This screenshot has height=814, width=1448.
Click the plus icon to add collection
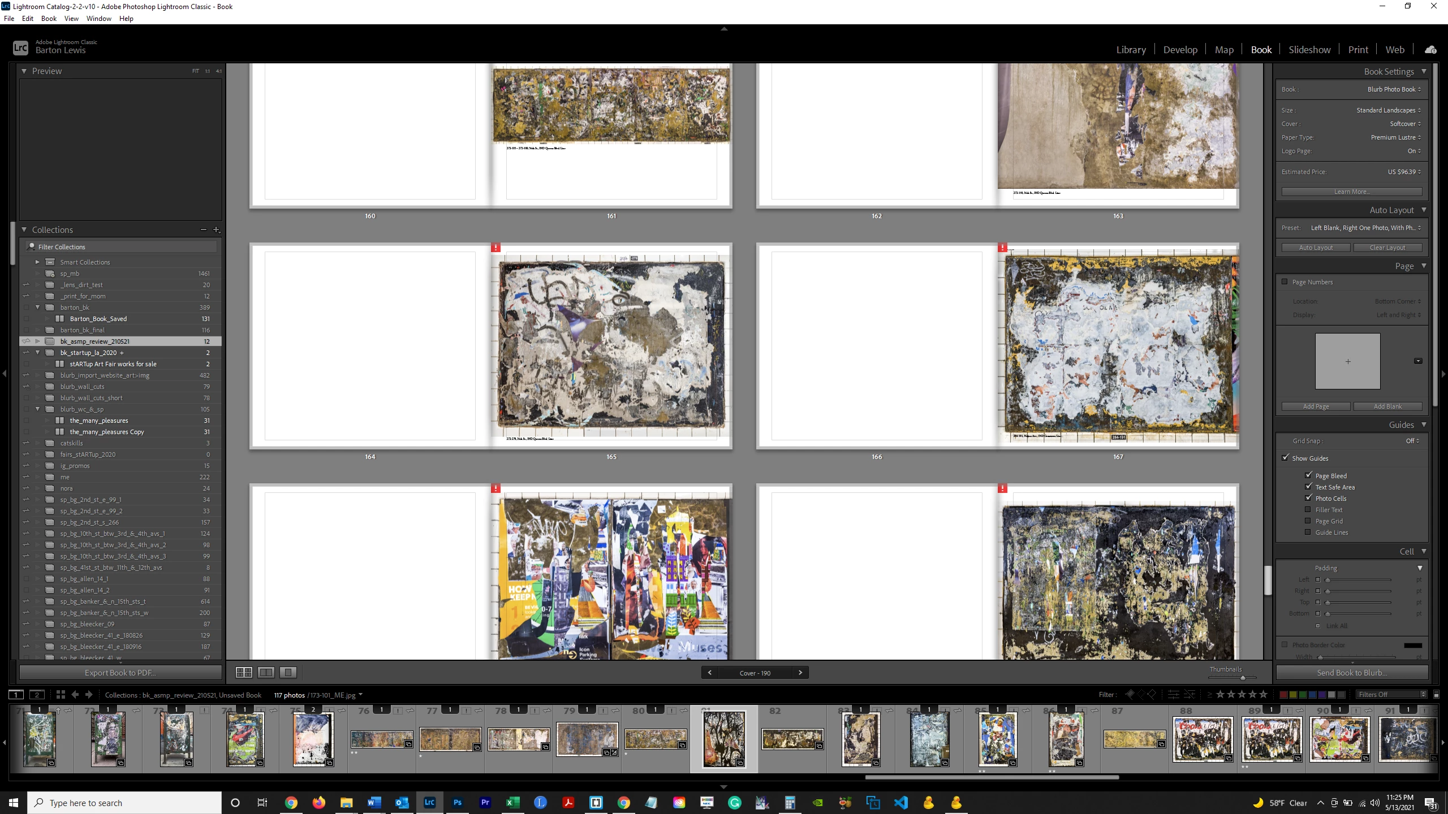click(216, 230)
